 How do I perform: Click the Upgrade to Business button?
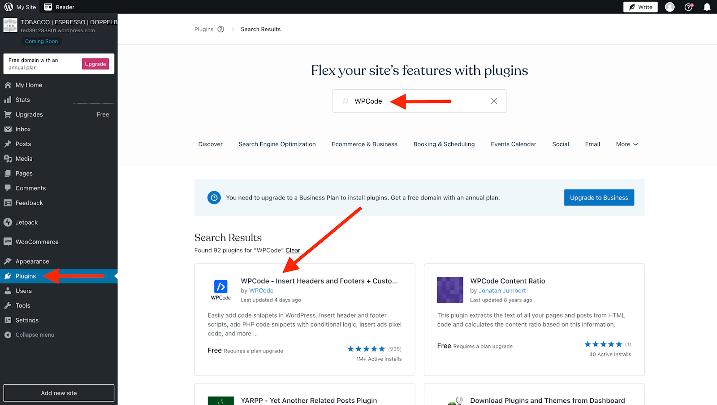(x=599, y=197)
